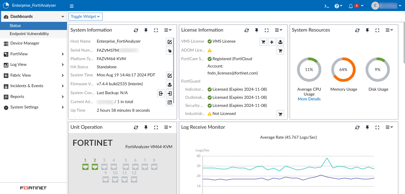Click the VMS License upload icon
405x194 pixels.
[281, 42]
